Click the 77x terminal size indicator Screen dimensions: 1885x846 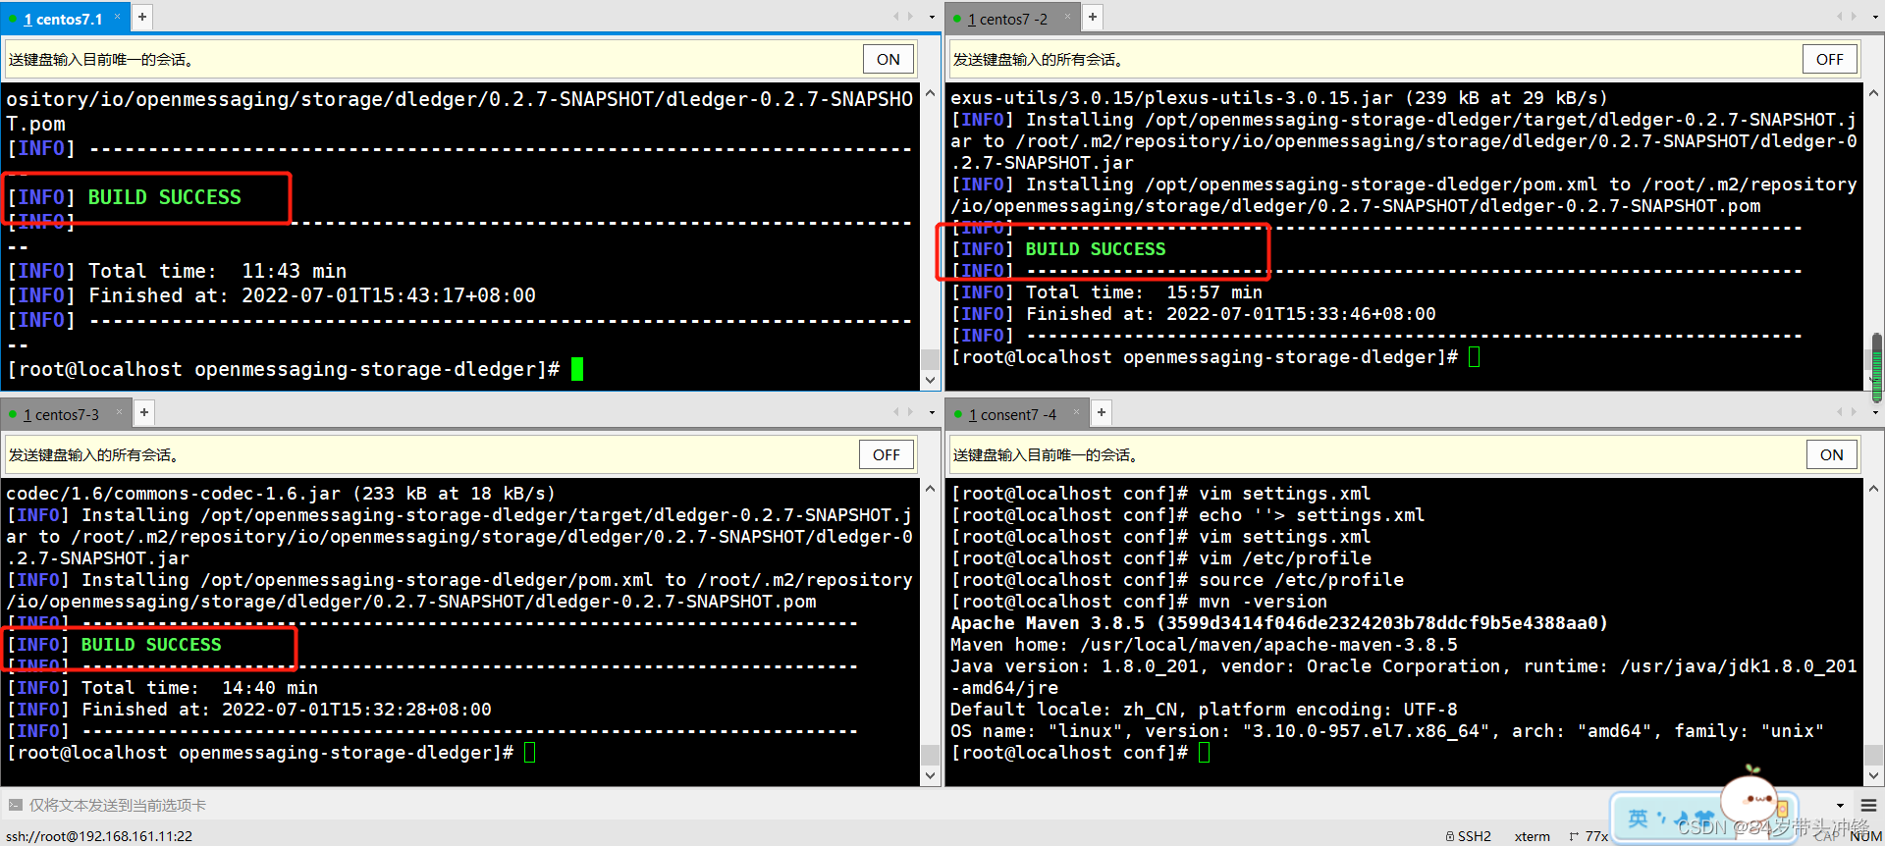click(x=1589, y=836)
